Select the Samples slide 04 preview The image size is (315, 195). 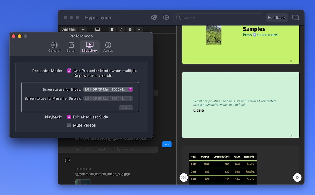pyautogui.click(x=241, y=45)
